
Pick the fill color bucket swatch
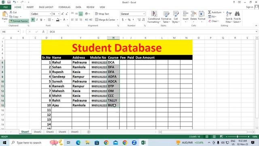pos(57,20)
